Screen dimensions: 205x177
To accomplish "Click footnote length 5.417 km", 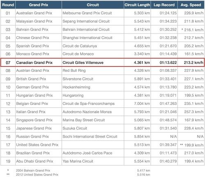I will (143, 170).
